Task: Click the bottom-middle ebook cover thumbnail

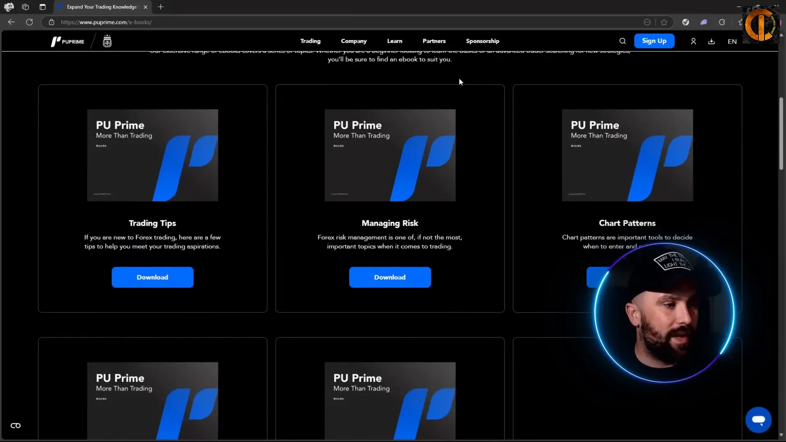Action: click(x=390, y=401)
